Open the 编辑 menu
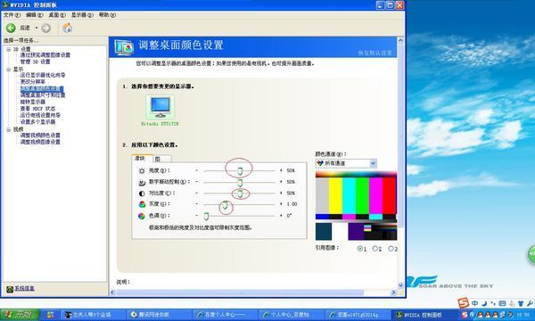Viewport: 535px width, 321px height. pos(35,15)
